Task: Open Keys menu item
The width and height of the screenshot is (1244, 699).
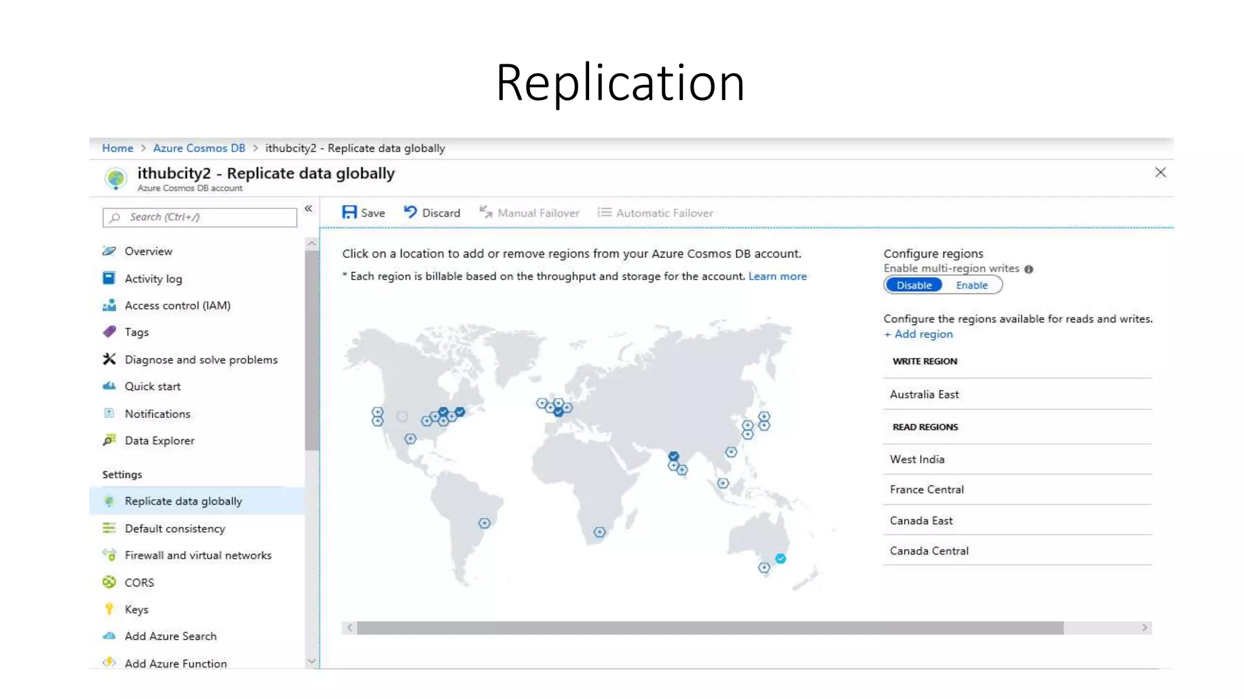Action: 137,609
